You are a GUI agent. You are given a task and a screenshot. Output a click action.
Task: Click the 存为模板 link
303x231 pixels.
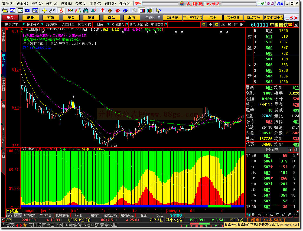coord(176,215)
